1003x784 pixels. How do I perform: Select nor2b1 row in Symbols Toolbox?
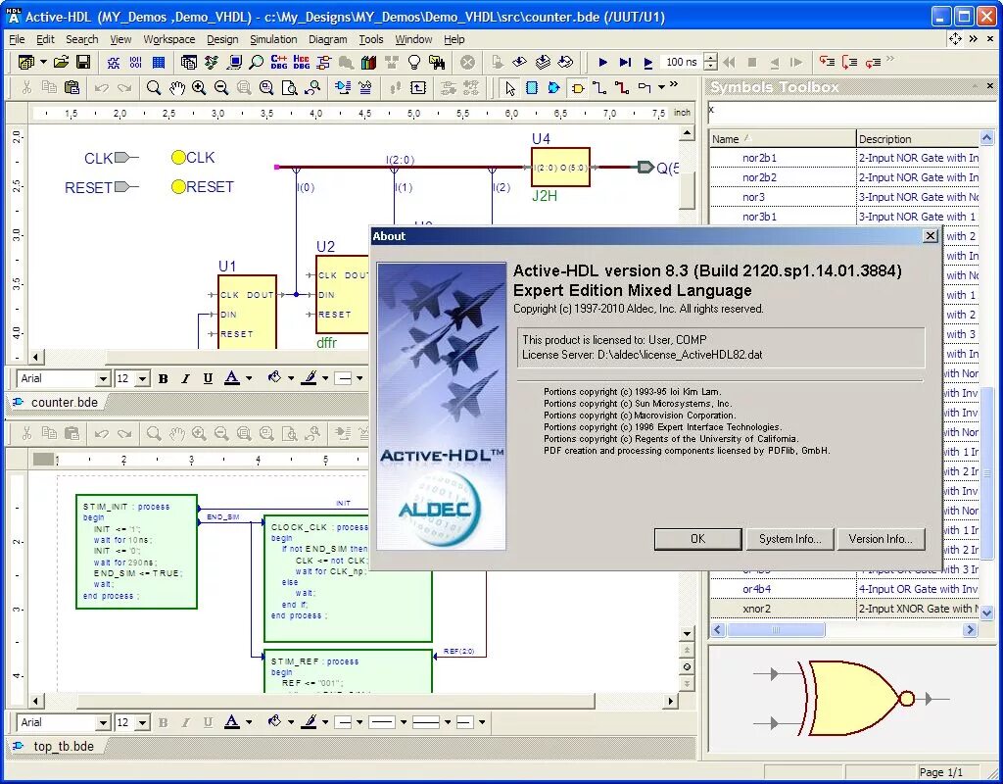pyautogui.click(x=844, y=158)
